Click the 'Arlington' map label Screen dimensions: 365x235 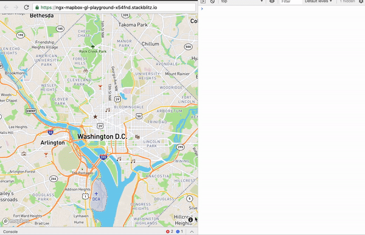tap(52, 142)
